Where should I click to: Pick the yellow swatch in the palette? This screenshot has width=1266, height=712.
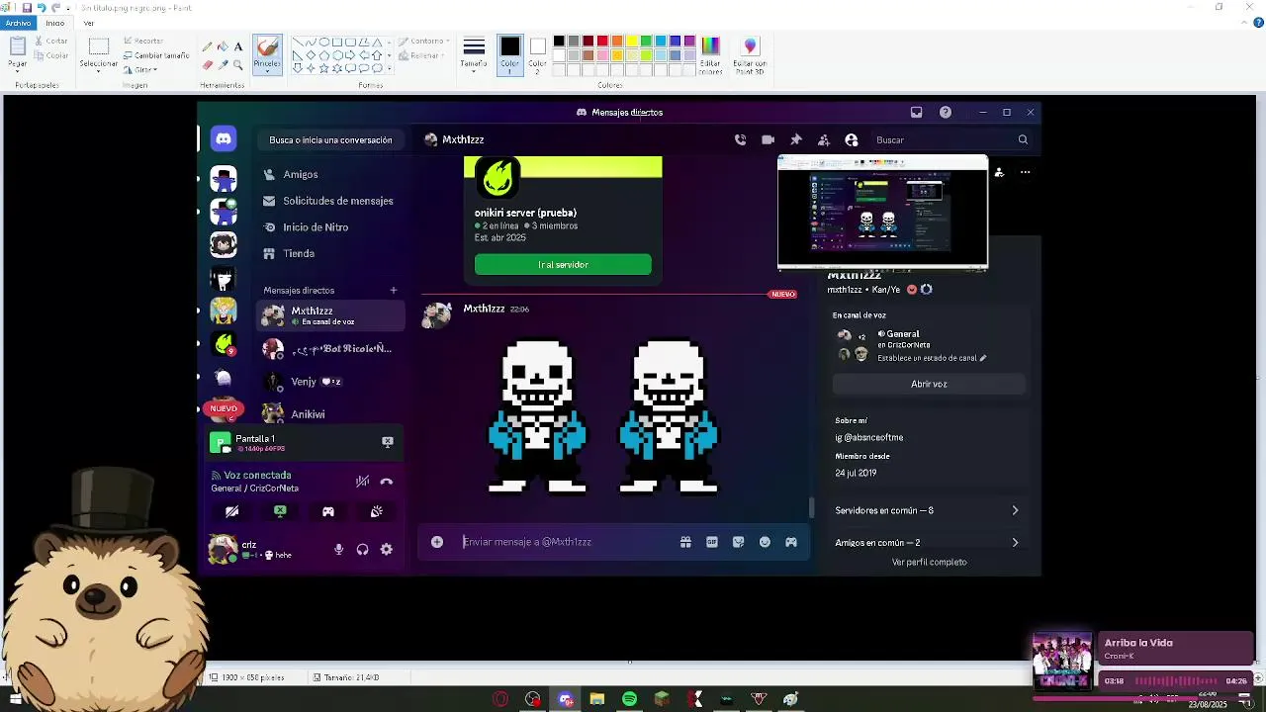[x=631, y=41]
